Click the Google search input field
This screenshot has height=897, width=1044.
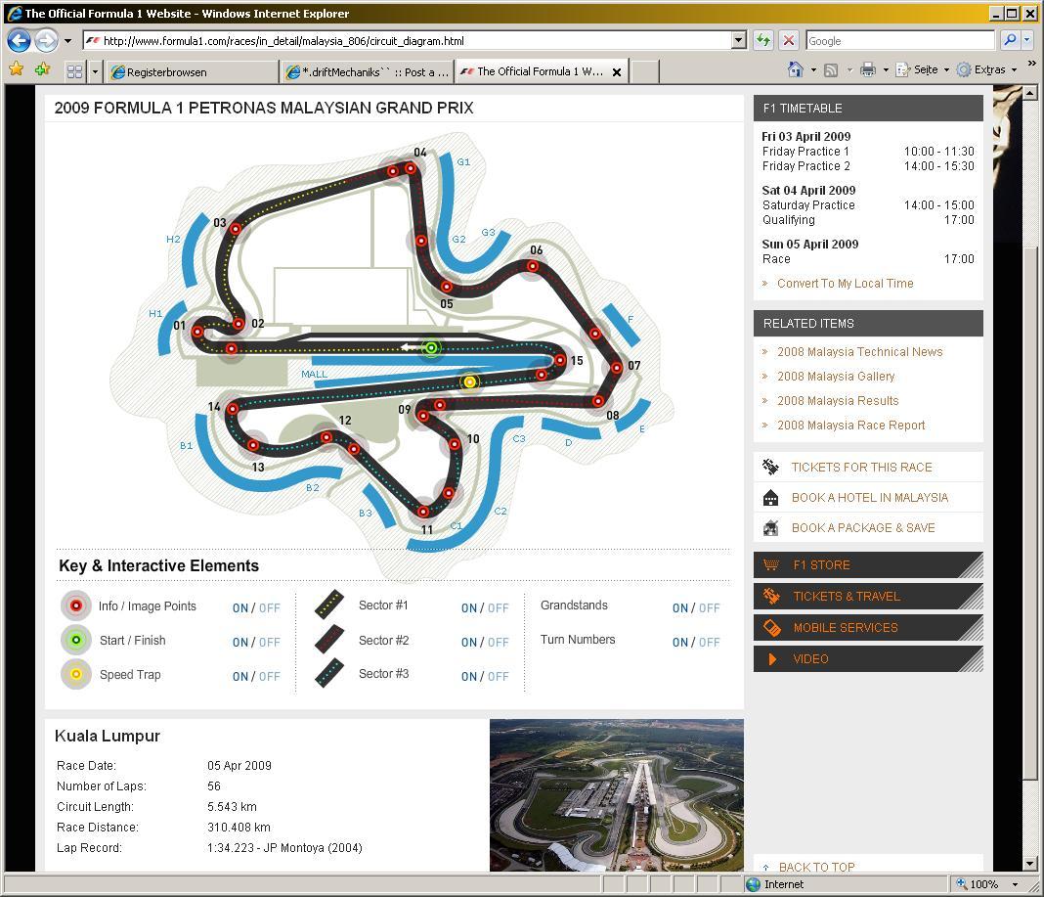pyautogui.click(x=899, y=41)
